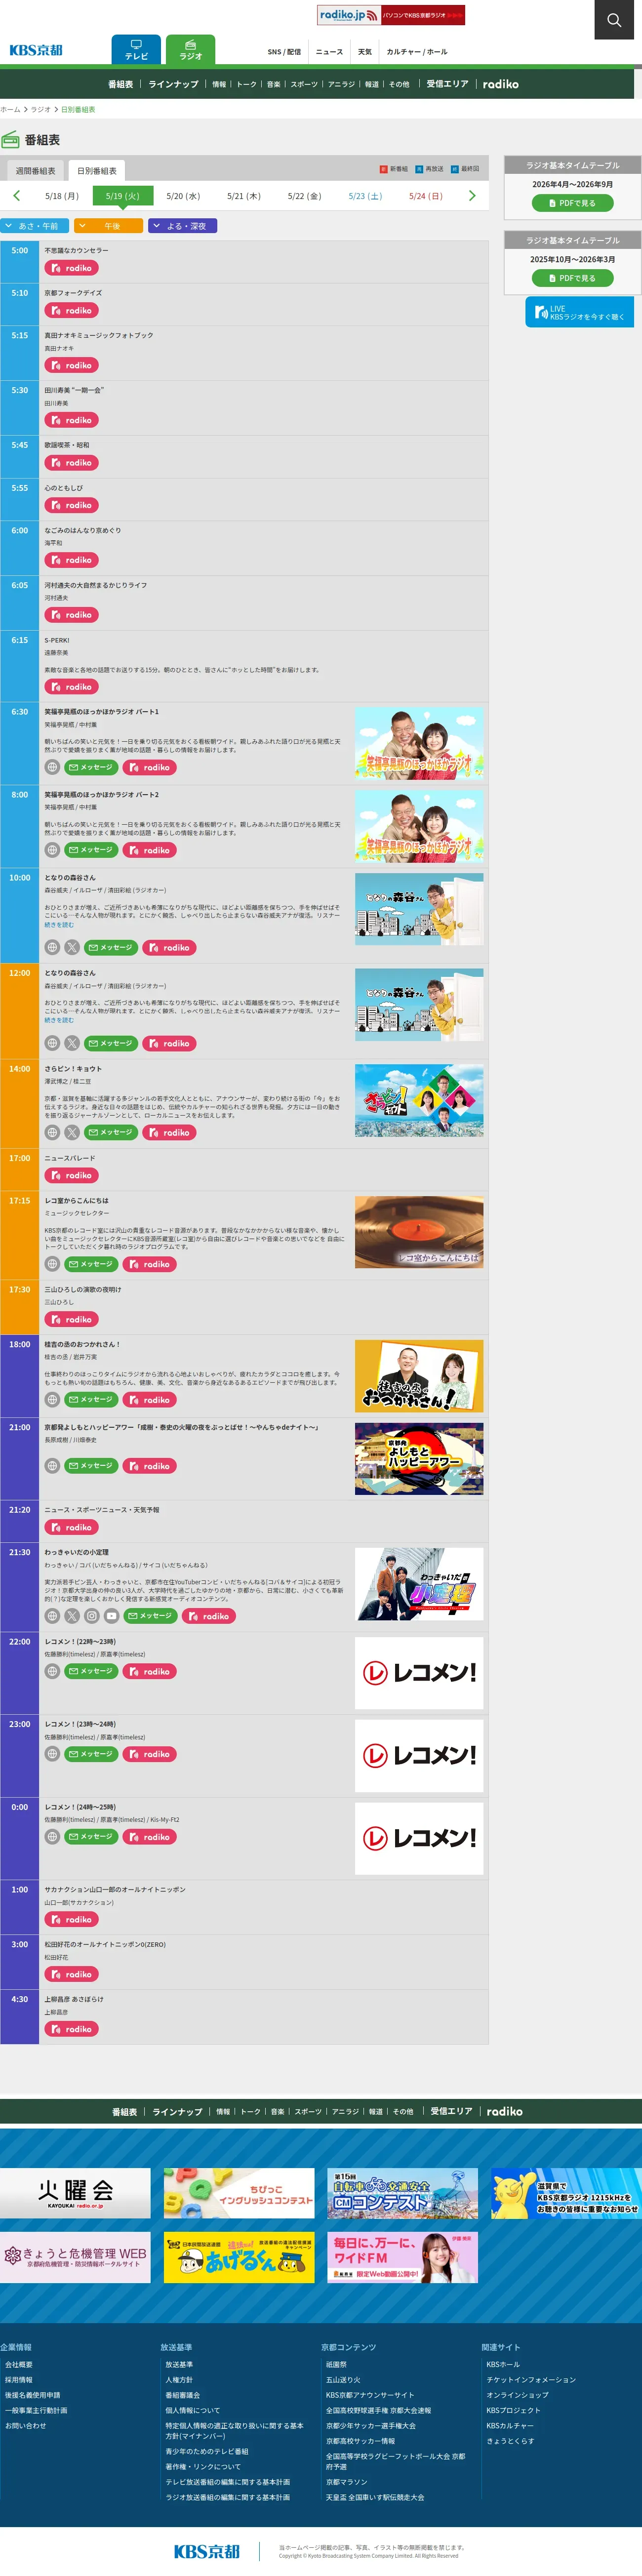Click the radiko button for 不思議なカウンセラー

71,268
